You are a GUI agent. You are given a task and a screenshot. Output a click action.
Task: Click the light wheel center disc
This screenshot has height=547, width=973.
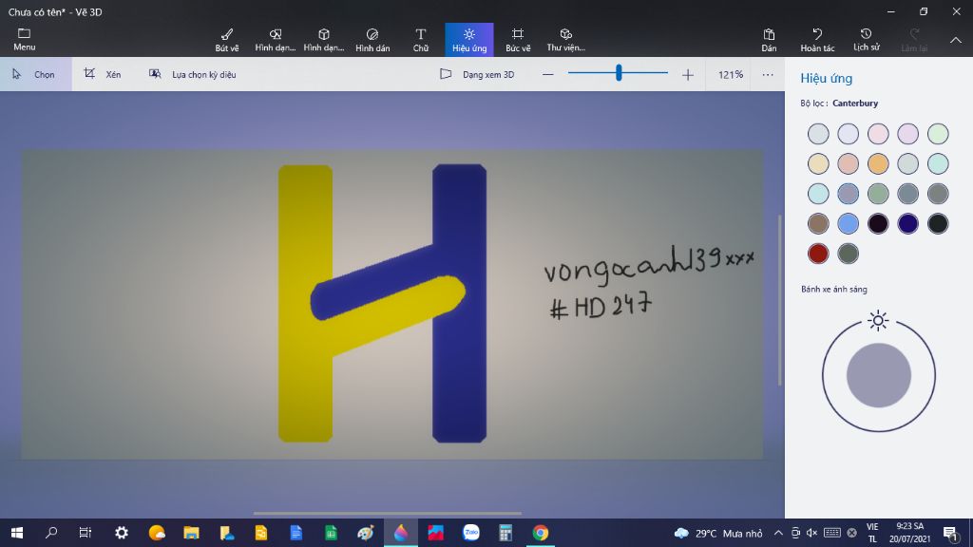coord(879,375)
